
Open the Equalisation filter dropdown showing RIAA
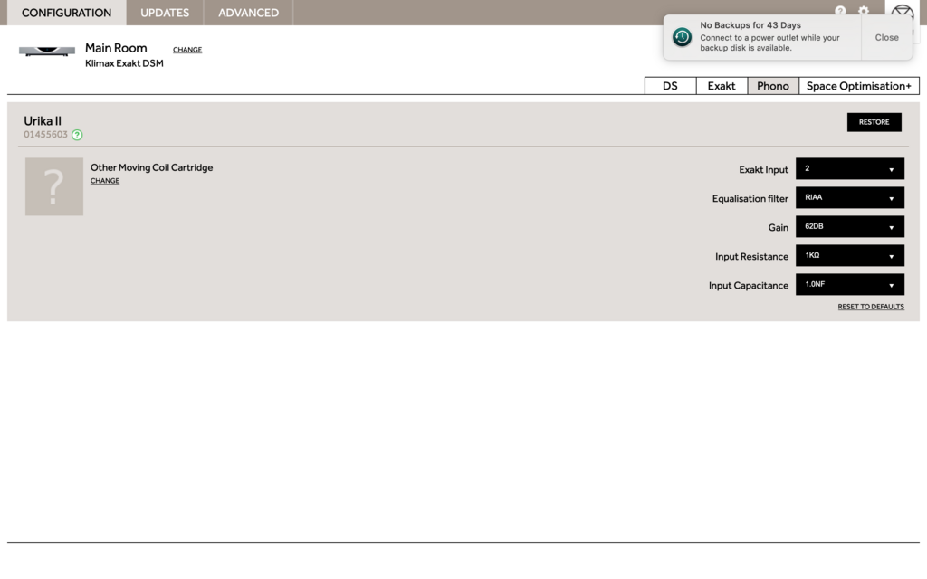click(849, 198)
